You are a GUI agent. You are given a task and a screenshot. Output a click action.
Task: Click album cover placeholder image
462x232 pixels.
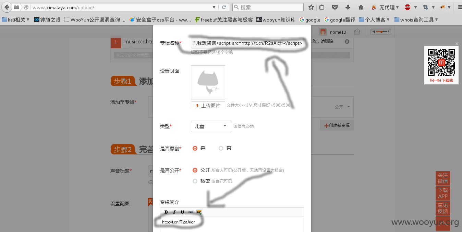(208, 82)
